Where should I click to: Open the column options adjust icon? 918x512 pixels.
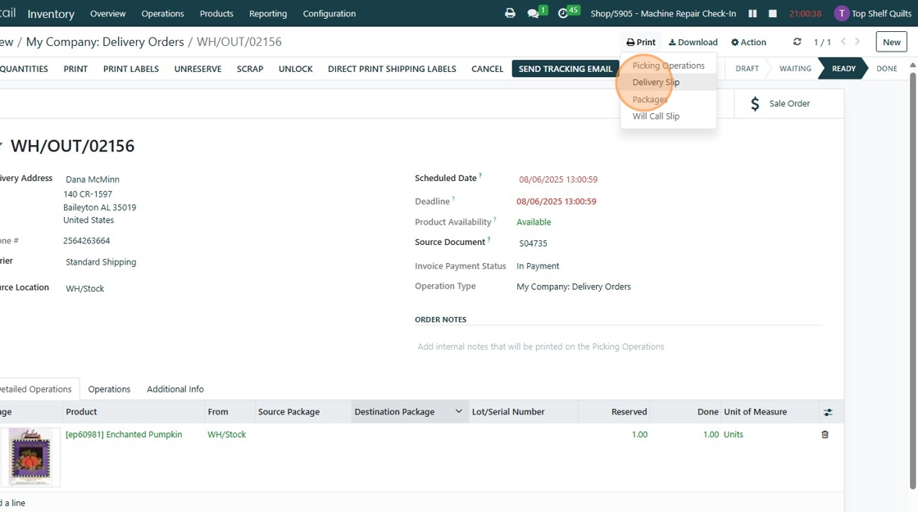tap(828, 412)
